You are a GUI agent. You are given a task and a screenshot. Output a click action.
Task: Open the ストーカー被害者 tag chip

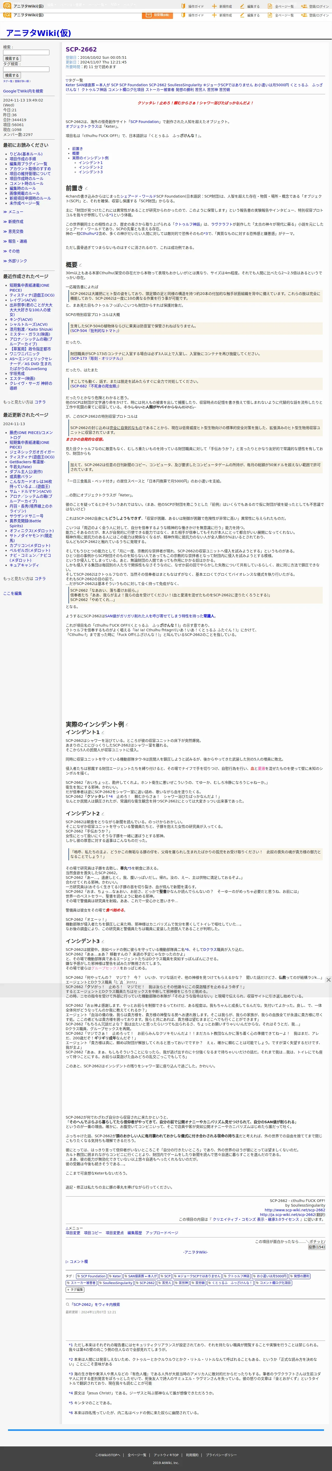point(81,1282)
